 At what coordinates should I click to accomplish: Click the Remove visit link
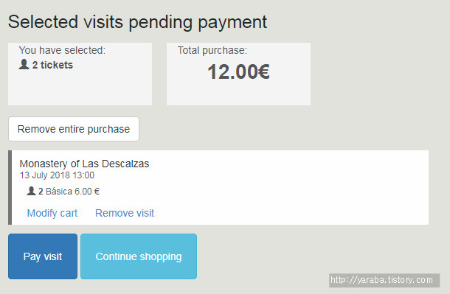(x=125, y=213)
